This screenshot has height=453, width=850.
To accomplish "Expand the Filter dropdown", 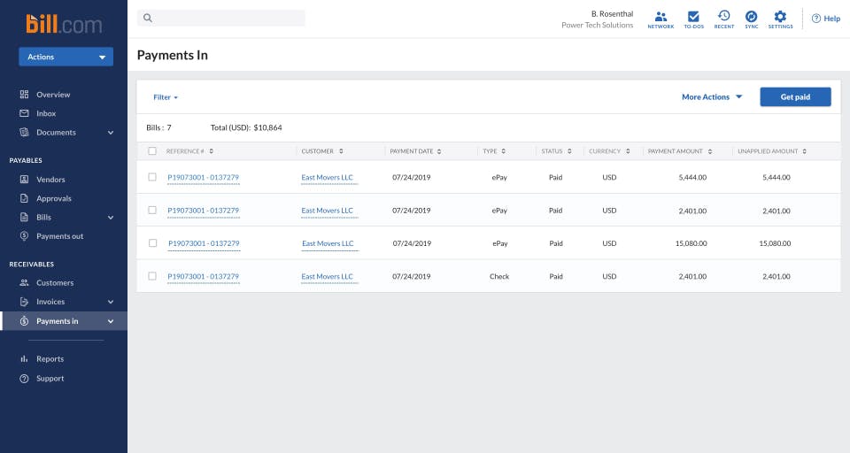I will coord(166,97).
